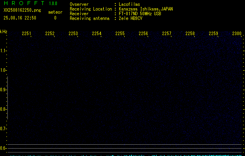Click the Receiving antenna label
This screenshot has width=245, height=156.
coord(90,18)
